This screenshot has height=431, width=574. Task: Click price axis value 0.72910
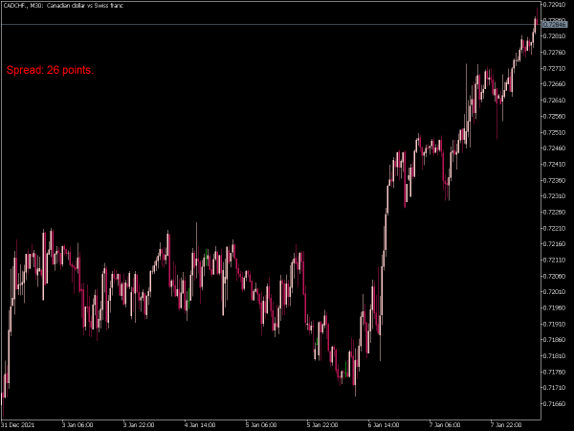554,5
